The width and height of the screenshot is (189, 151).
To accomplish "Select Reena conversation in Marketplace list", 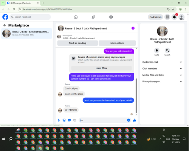I will [x=26, y=34].
